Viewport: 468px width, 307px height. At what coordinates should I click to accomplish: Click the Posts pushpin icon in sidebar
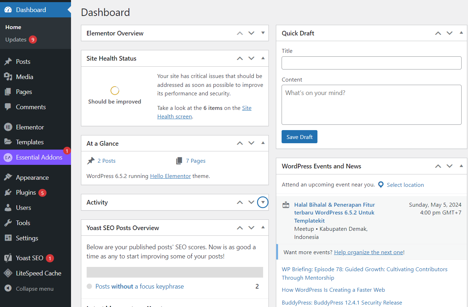[x=8, y=62]
